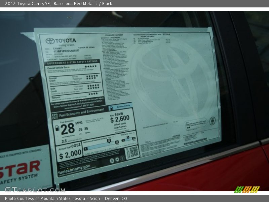Toggle the Overall Vehicle Score five-star rating
The height and width of the screenshot is (202, 269).
(x=91, y=66)
